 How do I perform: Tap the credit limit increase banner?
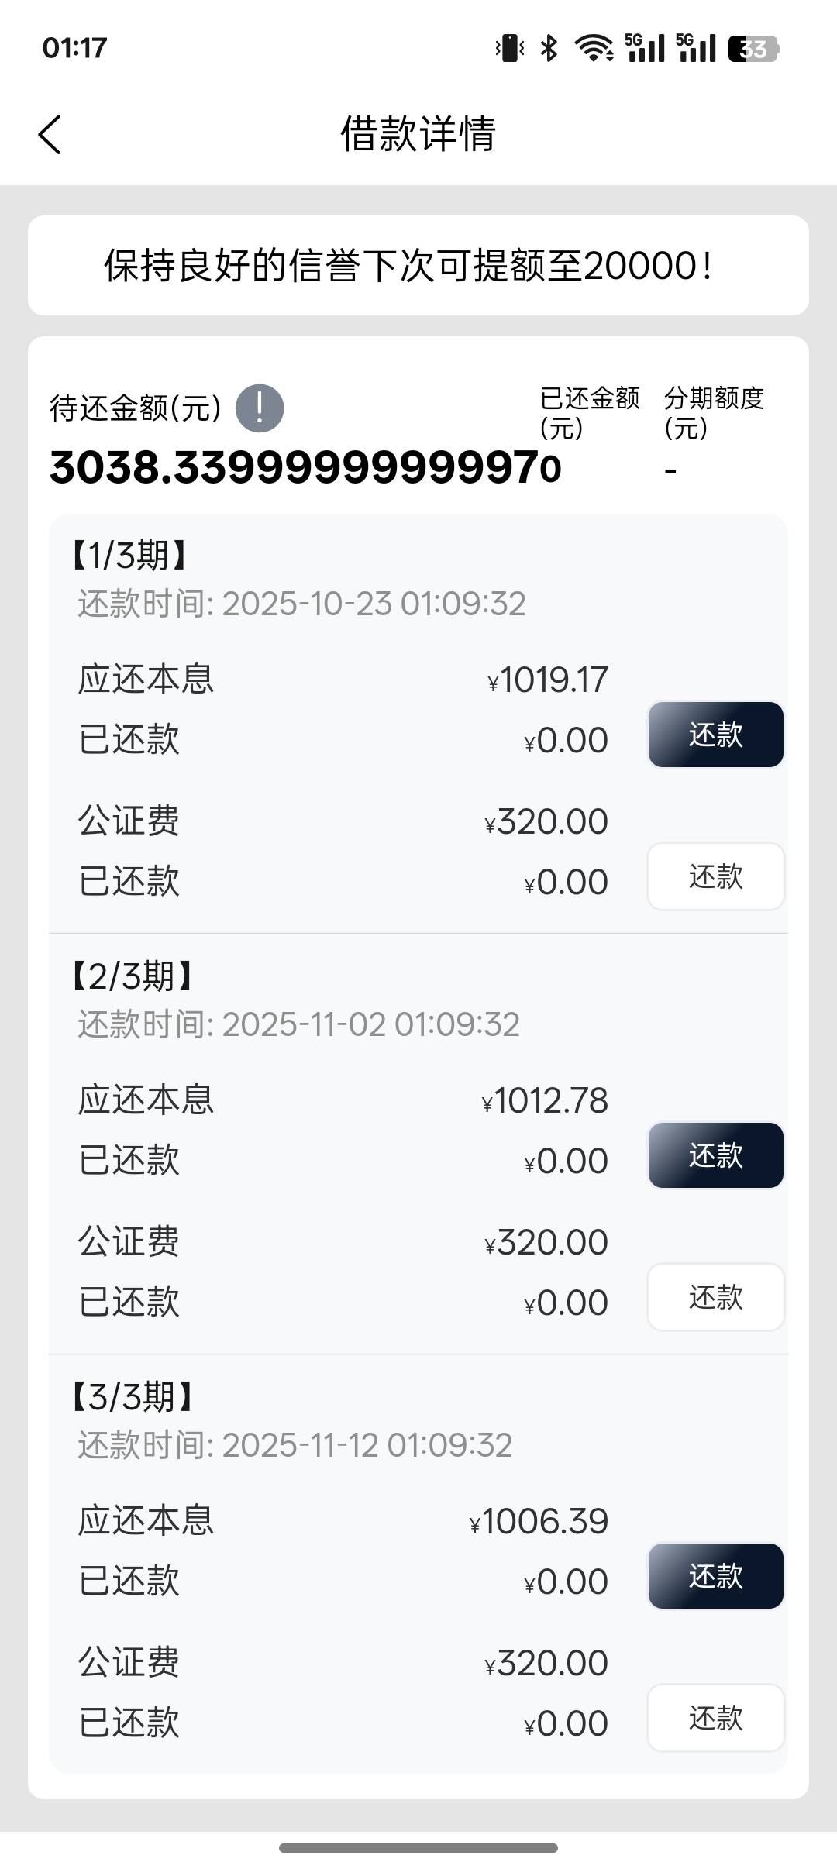418,265
